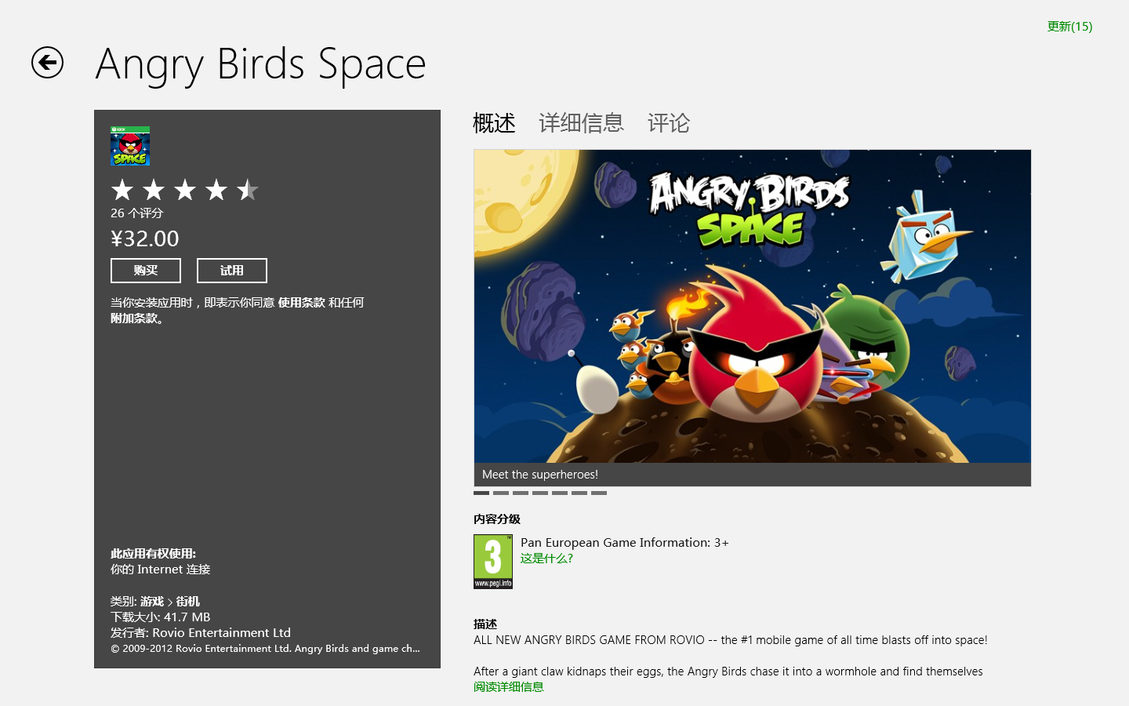The height and width of the screenshot is (706, 1129).
Task: Click 这是什么? rating info link
Action: 546,559
